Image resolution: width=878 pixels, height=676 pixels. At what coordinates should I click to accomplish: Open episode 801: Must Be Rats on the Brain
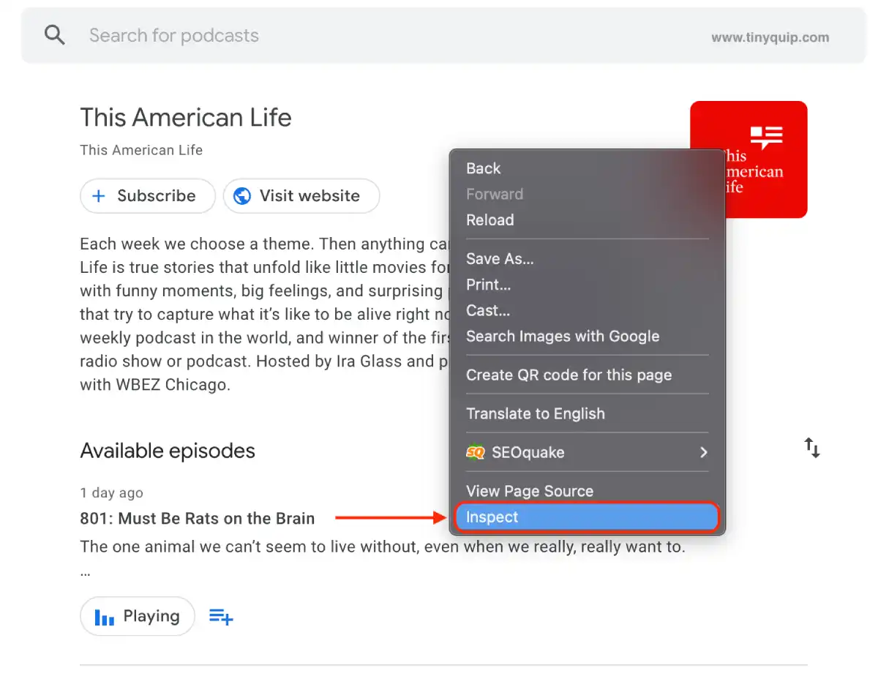click(x=197, y=518)
